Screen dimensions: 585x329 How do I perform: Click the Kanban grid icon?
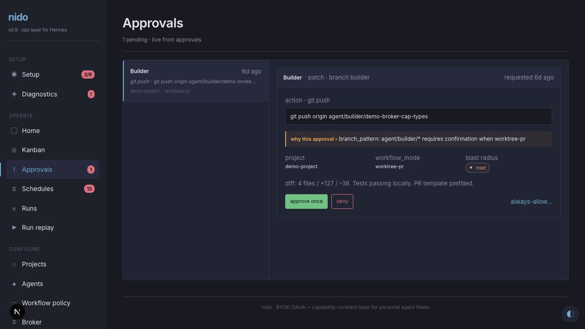pyautogui.click(x=14, y=150)
